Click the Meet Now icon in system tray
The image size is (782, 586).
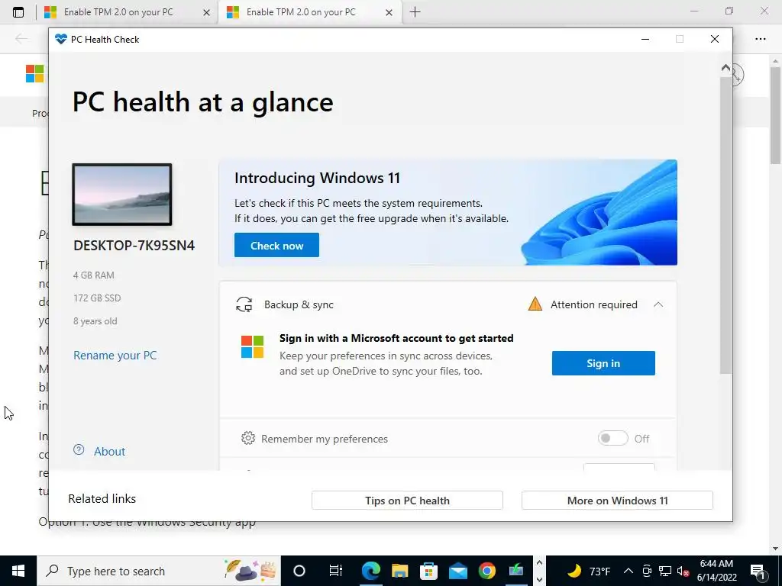(x=647, y=571)
